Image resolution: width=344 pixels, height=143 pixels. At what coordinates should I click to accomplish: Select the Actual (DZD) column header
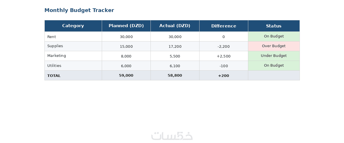(x=175, y=26)
